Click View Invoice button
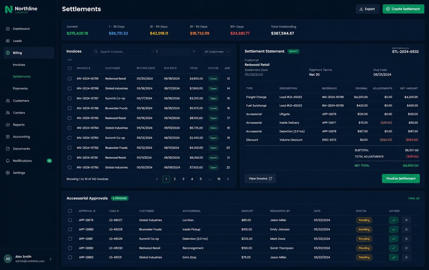 [260, 178]
